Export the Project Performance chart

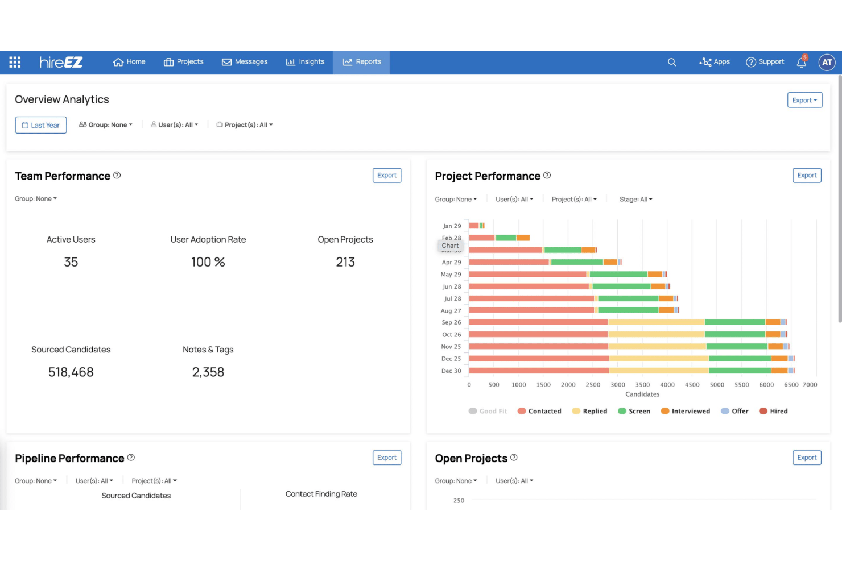[807, 176]
